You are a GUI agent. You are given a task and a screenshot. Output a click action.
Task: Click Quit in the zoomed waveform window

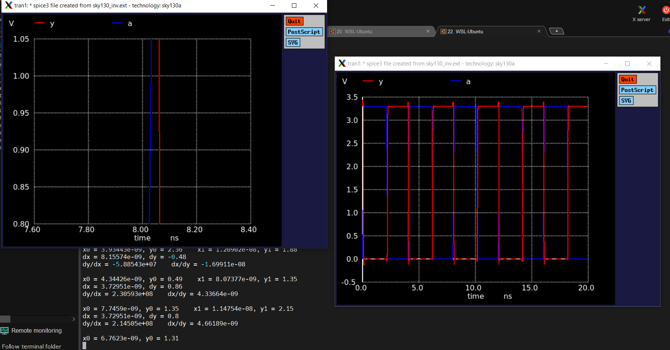294,21
